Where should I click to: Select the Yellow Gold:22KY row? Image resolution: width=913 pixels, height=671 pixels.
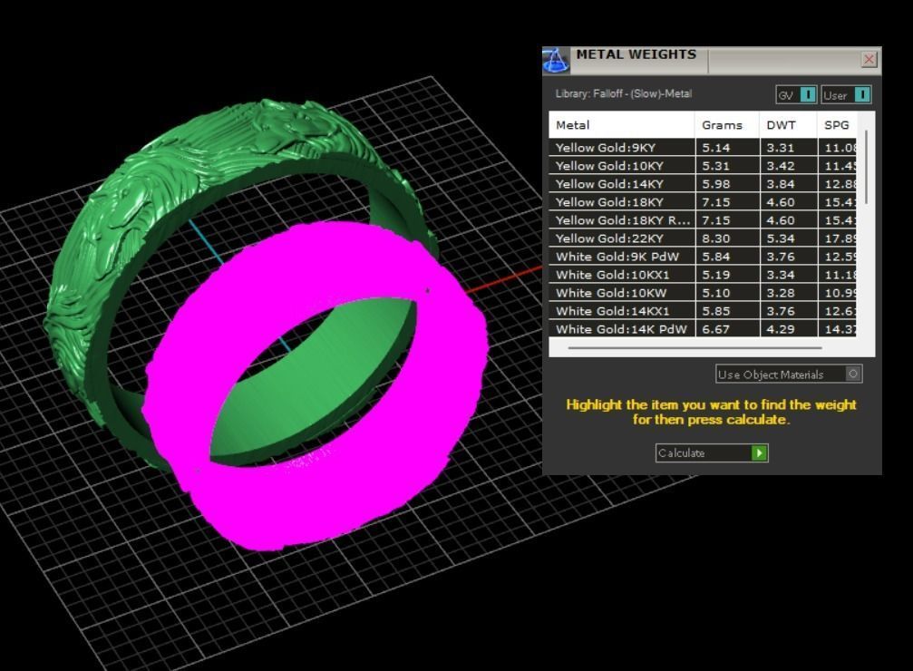point(703,238)
